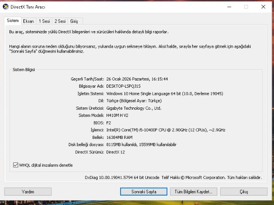This screenshot has width=274, height=205.
Task: Open the Ekran tab
Action: tap(28, 21)
